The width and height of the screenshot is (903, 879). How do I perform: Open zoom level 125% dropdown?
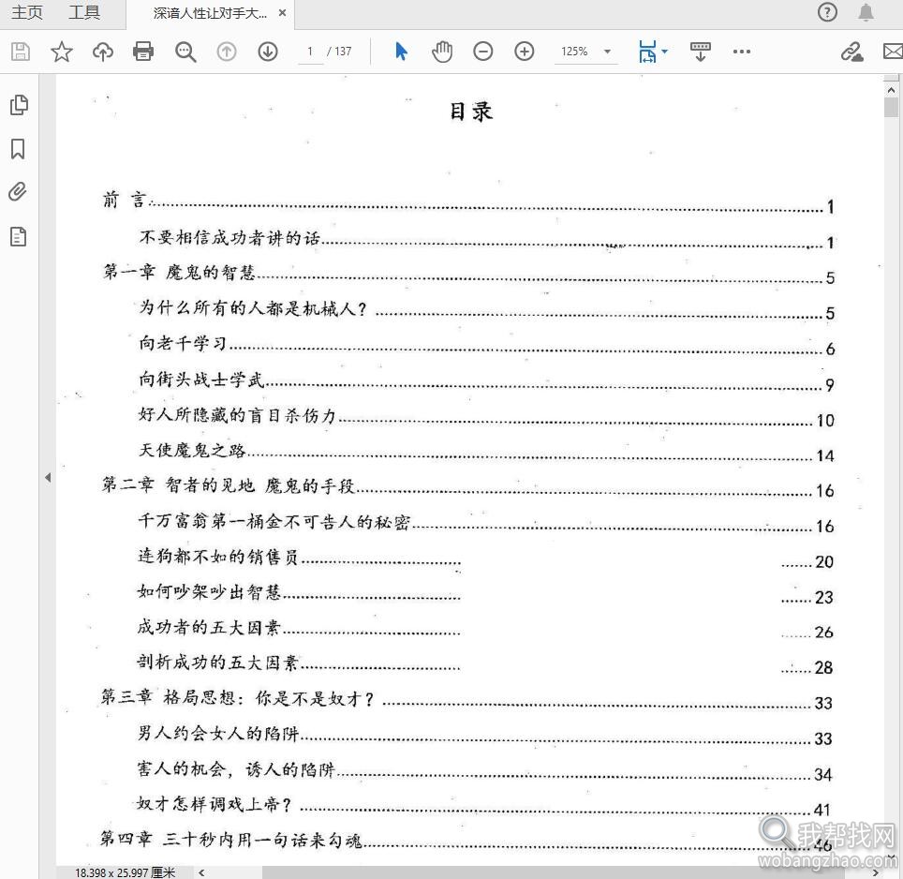pos(585,52)
